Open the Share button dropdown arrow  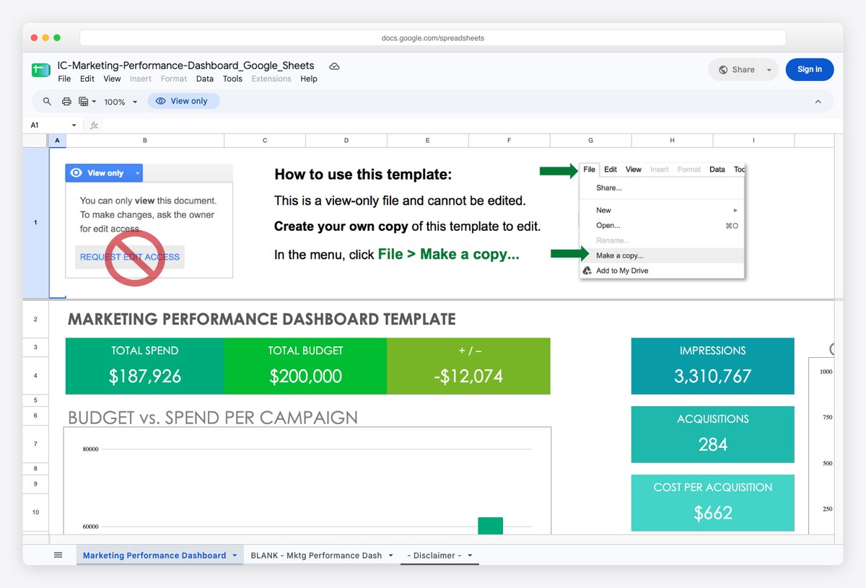[x=769, y=70]
